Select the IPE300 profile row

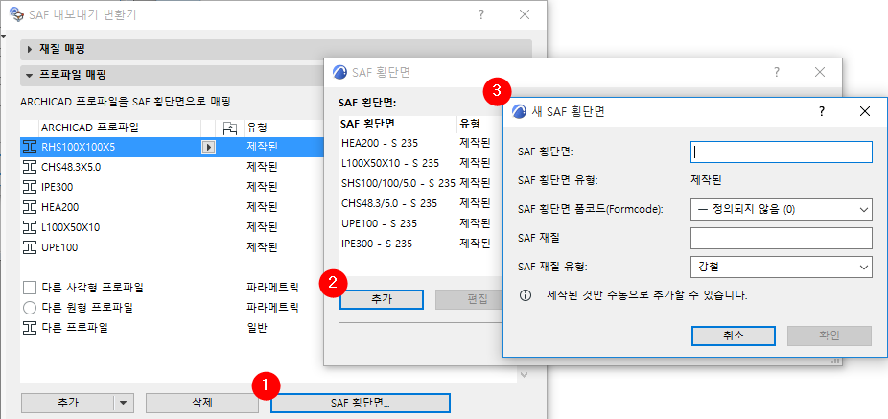pos(172,187)
